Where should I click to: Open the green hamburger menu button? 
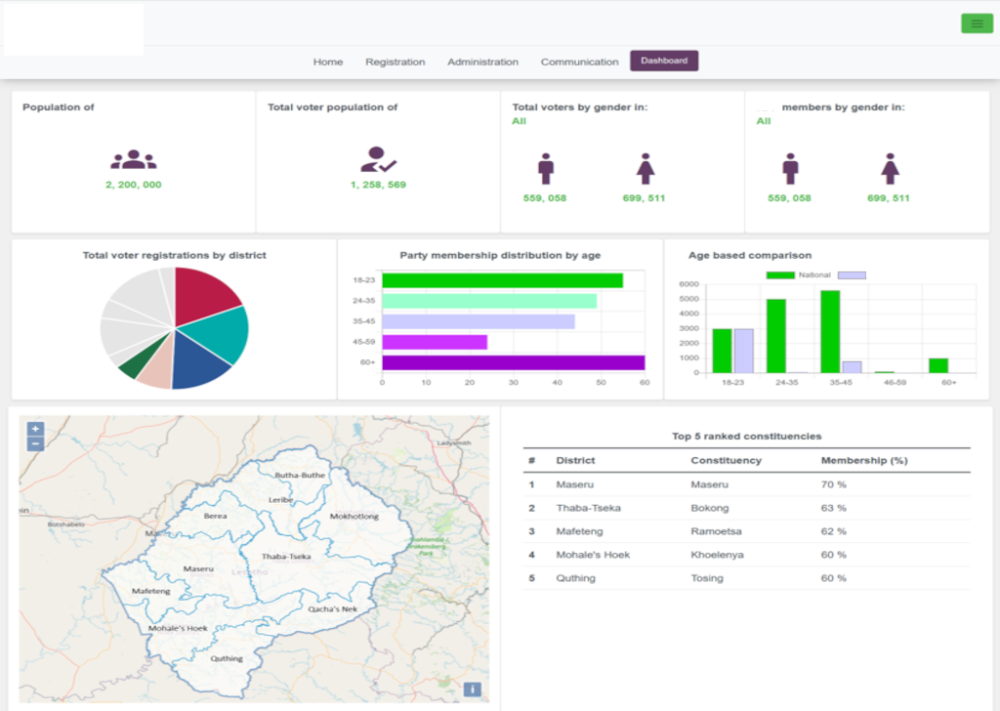pos(977,23)
